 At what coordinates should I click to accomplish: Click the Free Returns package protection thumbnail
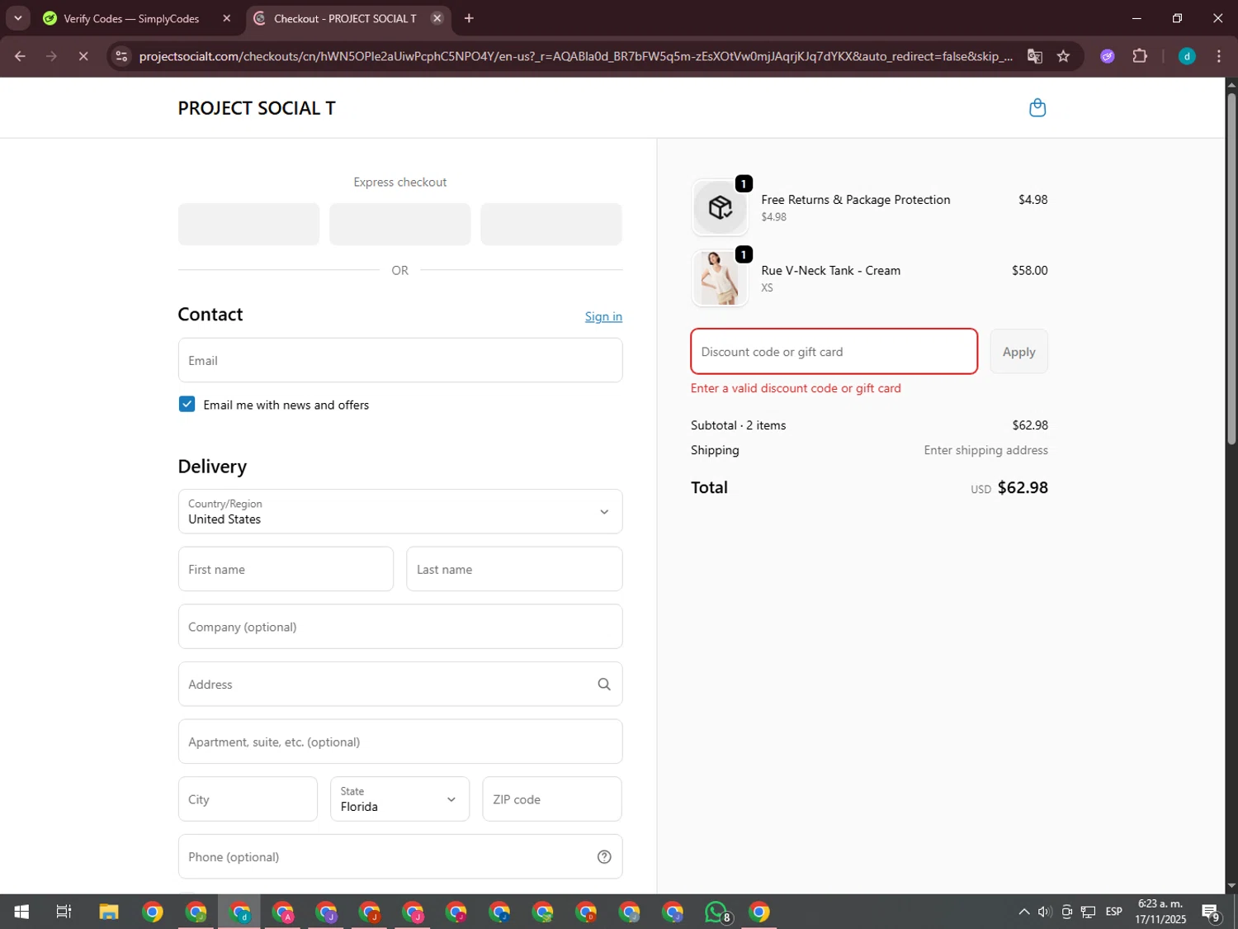click(x=720, y=207)
